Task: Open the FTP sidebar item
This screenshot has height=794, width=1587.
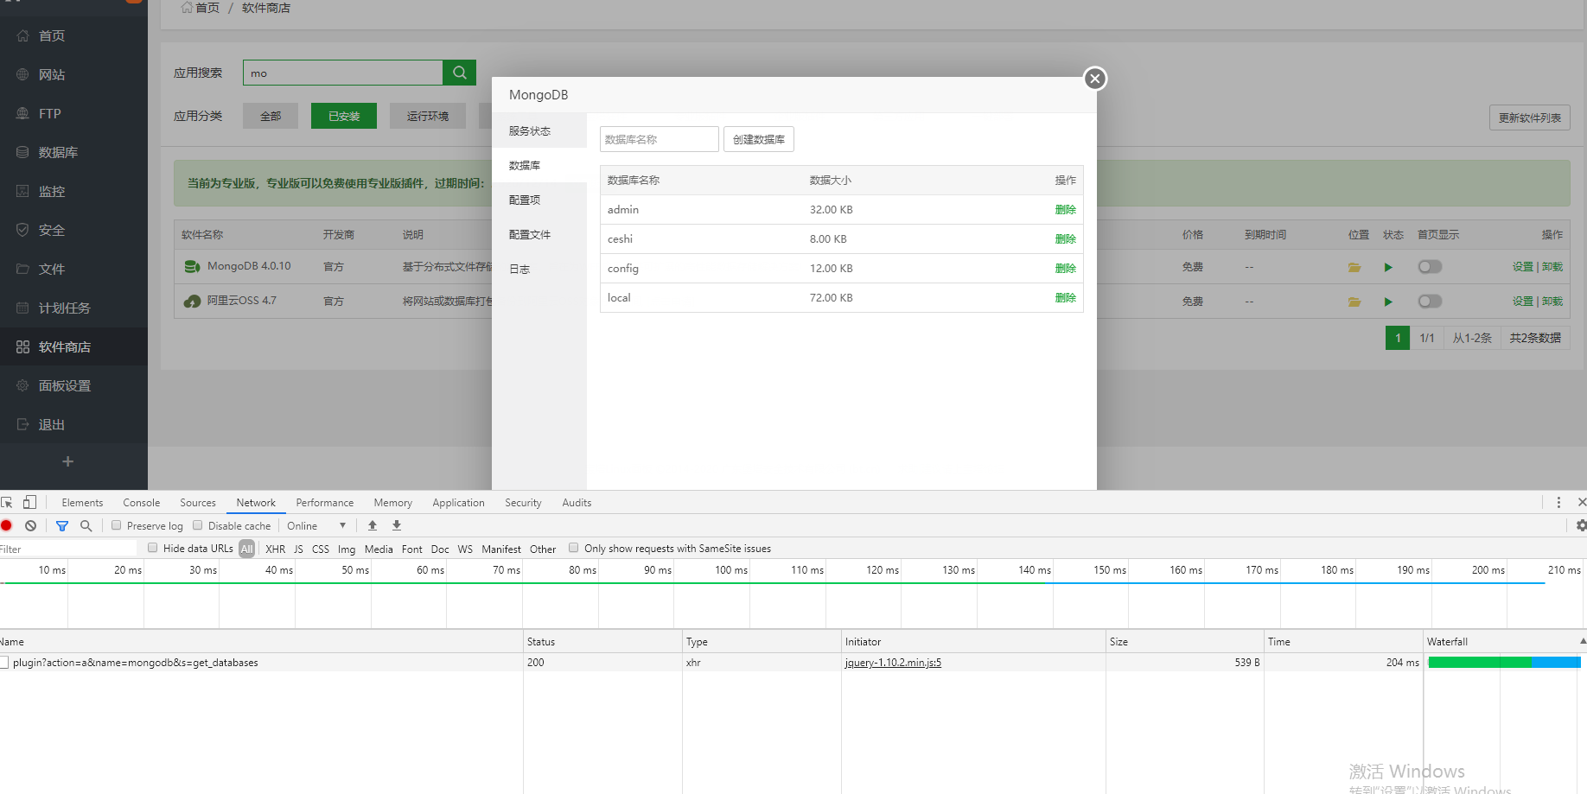Action: pyautogui.click(x=73, y=113)
